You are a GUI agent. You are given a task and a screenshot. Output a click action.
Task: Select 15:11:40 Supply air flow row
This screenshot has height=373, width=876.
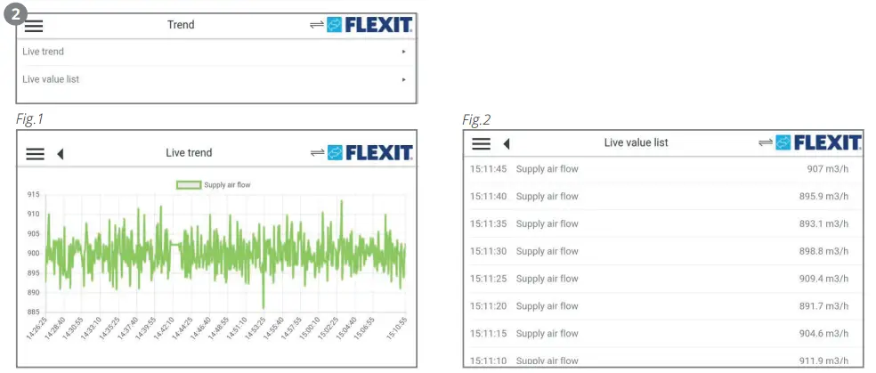(x=662, y=197)
